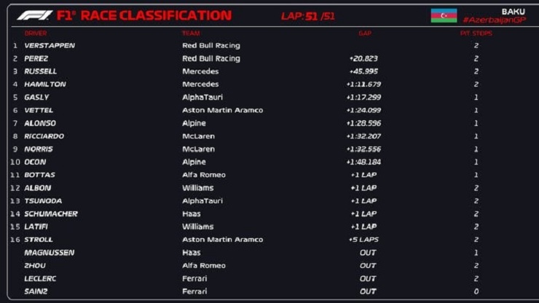Click the #AzerbaijanGP hashtag
Image resolution: width=539 pixels, height=303 pixels.
tap(504, 20)
